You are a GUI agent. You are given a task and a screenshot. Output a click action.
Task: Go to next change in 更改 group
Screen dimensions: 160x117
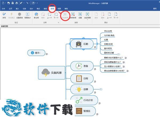click(116, 15)
